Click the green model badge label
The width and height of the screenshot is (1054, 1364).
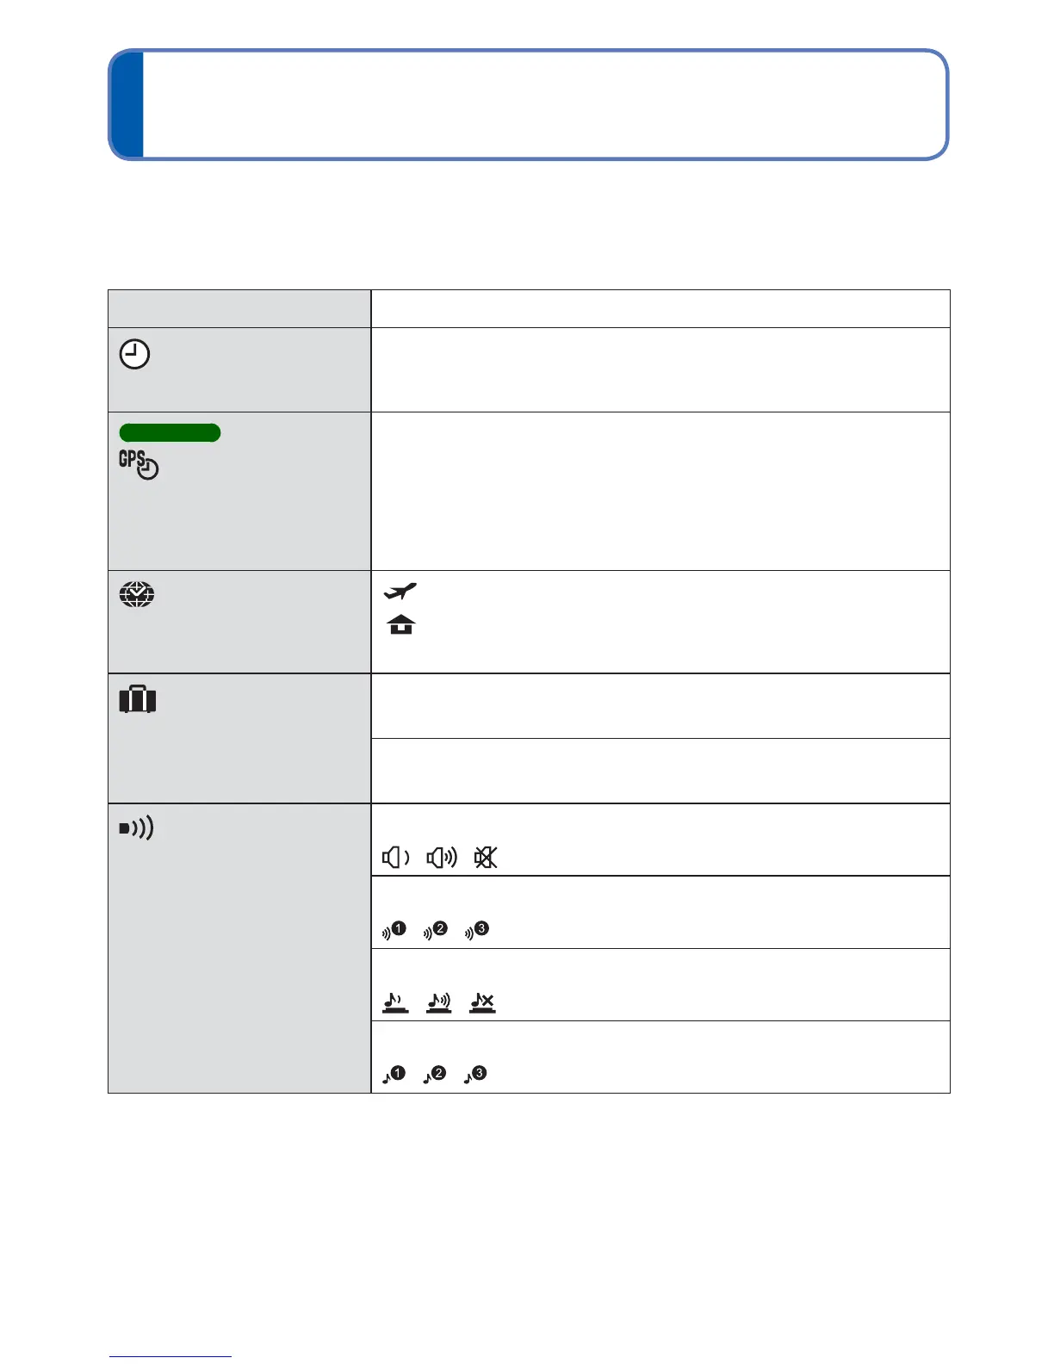170,432
